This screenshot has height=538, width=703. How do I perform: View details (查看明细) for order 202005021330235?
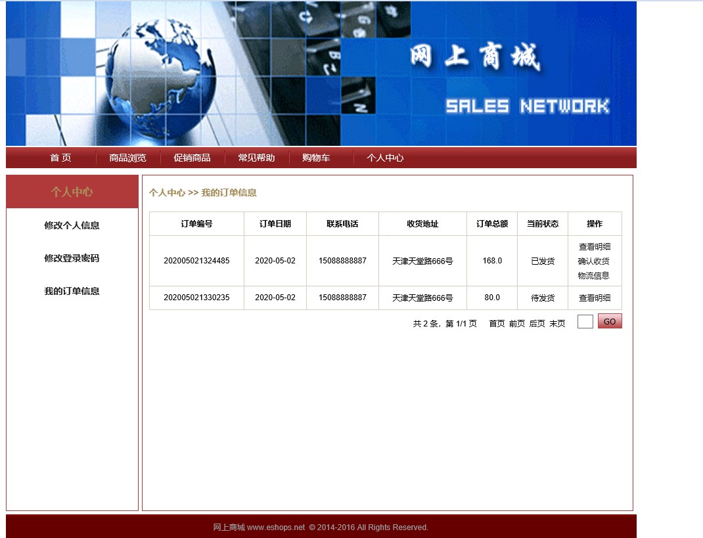click(x=594, y=298)
